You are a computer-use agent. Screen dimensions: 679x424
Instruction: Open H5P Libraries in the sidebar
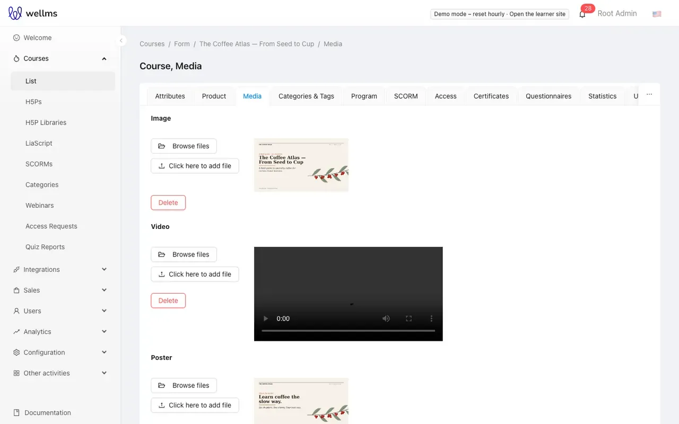coord(46,122)
